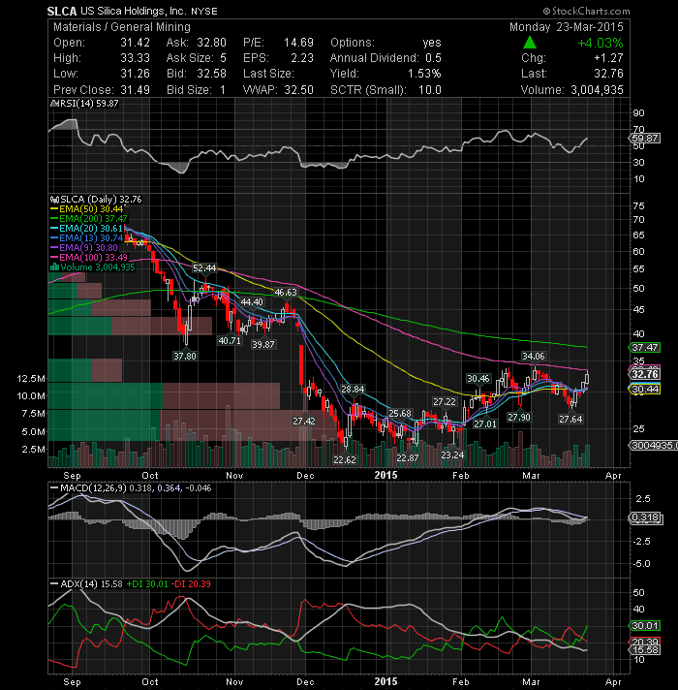Click the US Silica Holdings, Inc. company name
Image resolution: width=678 pixels, height=690 pixels.
pyautogui.click(x=134, y=11)
